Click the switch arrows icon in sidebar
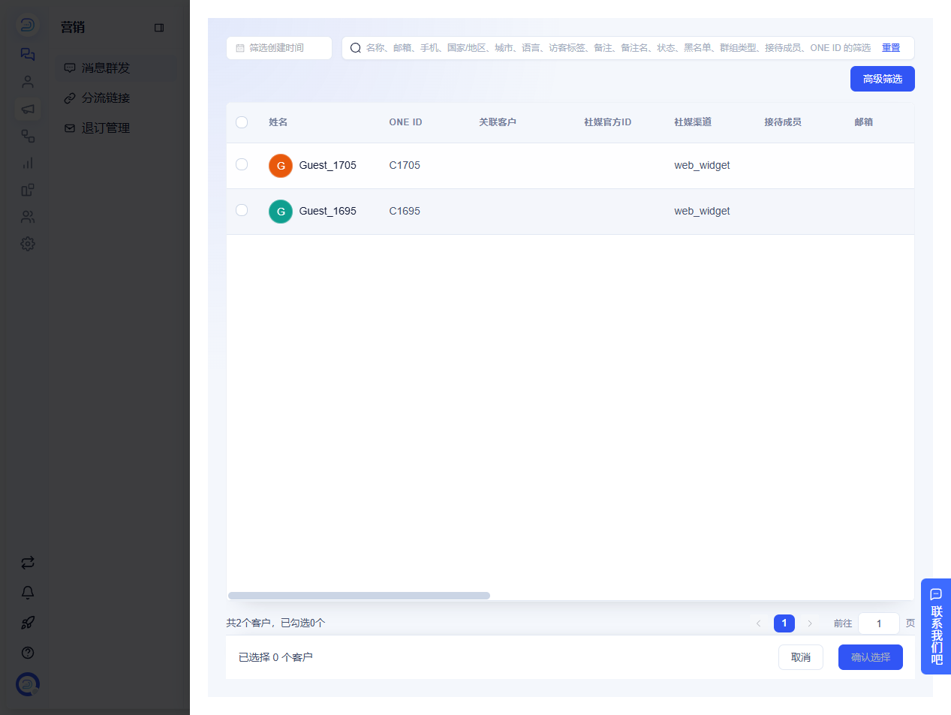Image resolution: width=951 pixels, height=715 pixels. [x=28, y=563]
